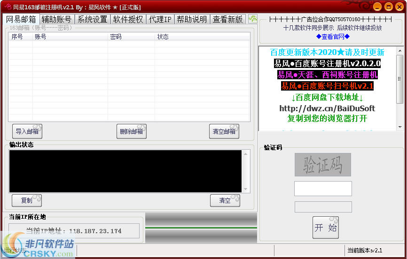Click the 验证码 captcha image

tap(323, 165)
